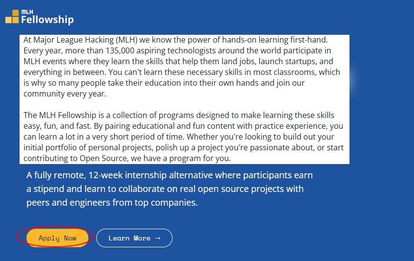Click the Fellowship wordmark in the header
The width and height of the screenshot is (414, 261).
[47, 20]
